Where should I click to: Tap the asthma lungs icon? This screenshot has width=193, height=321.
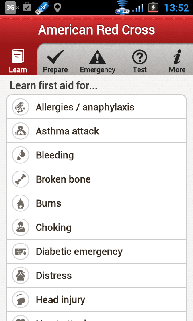coord(21,131)
